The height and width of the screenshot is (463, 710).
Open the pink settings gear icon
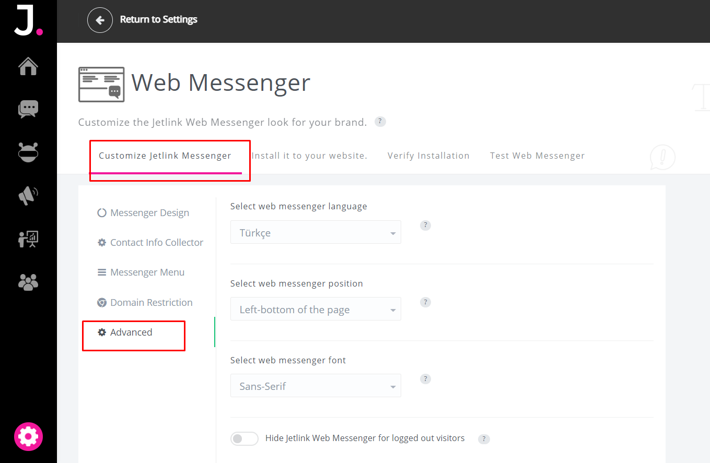[x=28, y=436]
